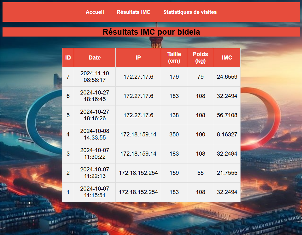Click Poids 108 in row ID 5
The image size is (302, 235).
200,115
